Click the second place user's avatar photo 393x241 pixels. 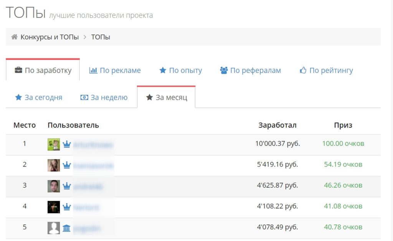click(54, 165)
